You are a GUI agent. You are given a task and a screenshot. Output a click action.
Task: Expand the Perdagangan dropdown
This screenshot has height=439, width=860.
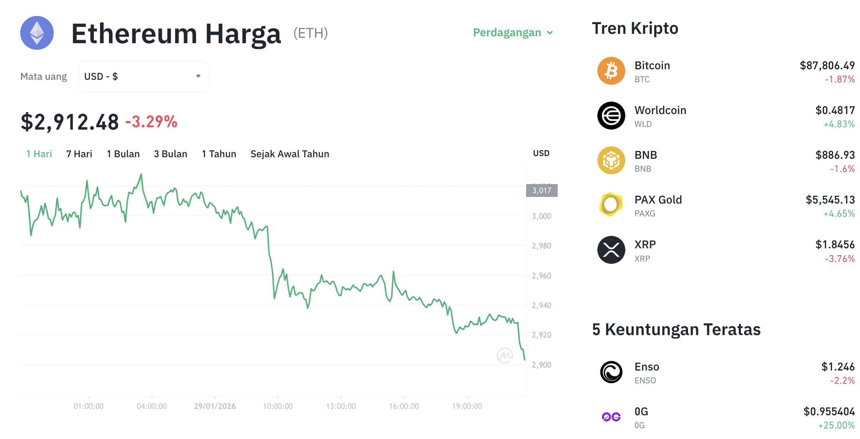512,33
